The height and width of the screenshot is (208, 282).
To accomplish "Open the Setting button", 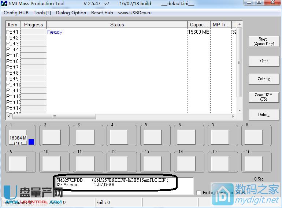I will (264, 79).
